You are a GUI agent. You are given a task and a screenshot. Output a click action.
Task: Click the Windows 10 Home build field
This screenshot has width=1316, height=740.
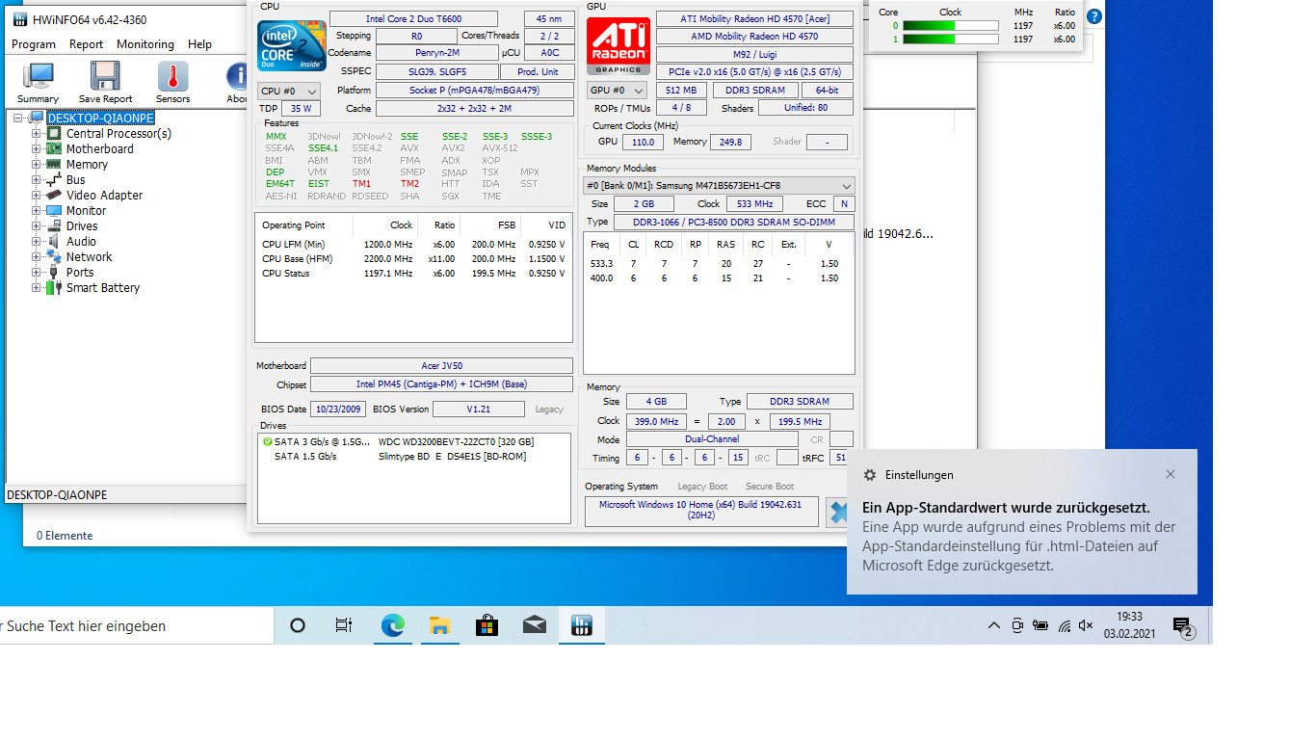pos(700,511)
